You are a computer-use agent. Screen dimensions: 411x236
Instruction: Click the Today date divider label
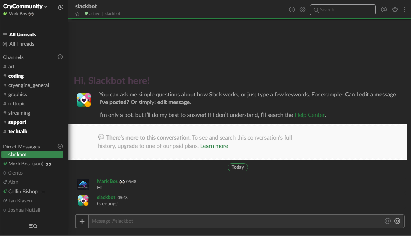(x=238, y=167)
